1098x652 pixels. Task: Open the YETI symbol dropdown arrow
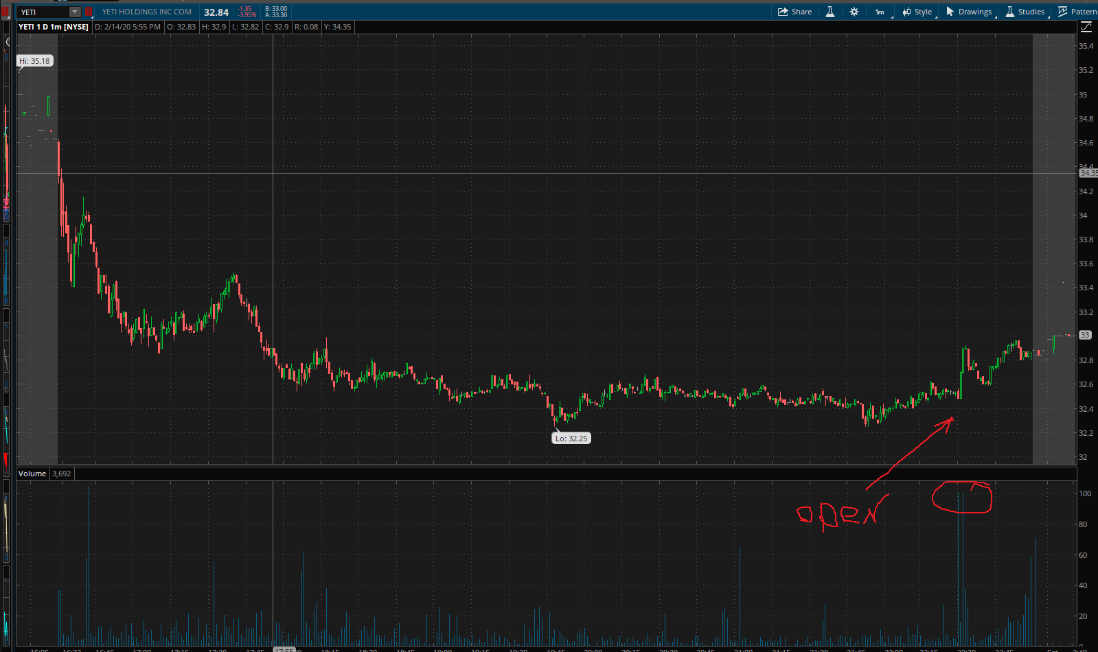[75, 12]
